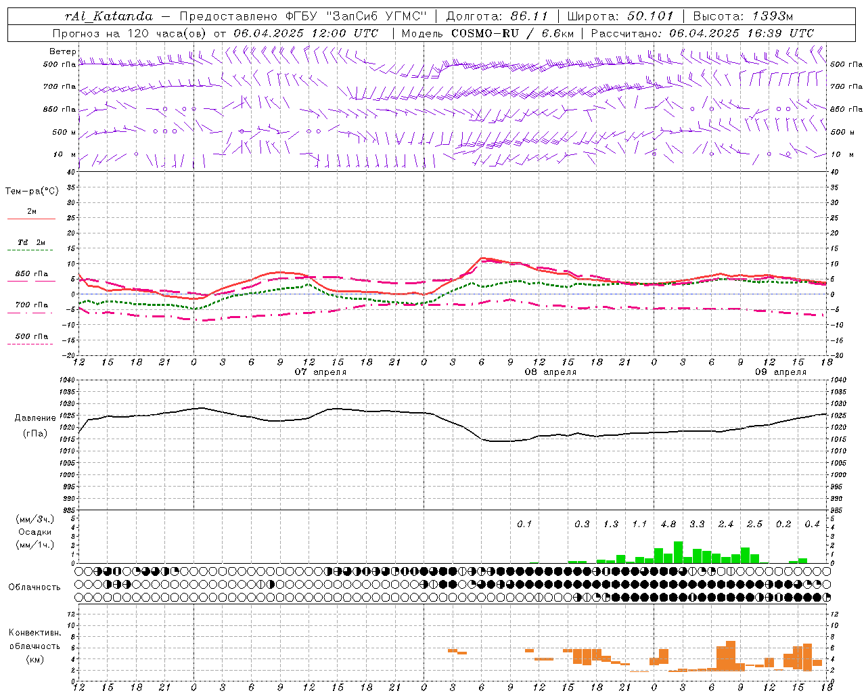Click the 3-hour precipitation value 4.8
This screenshot has height=693, width=866.
(668, 524)
